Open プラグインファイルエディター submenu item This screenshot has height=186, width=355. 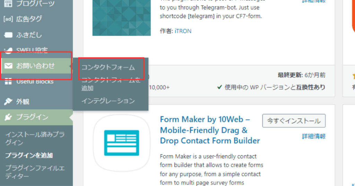click(x=35, y=172)
